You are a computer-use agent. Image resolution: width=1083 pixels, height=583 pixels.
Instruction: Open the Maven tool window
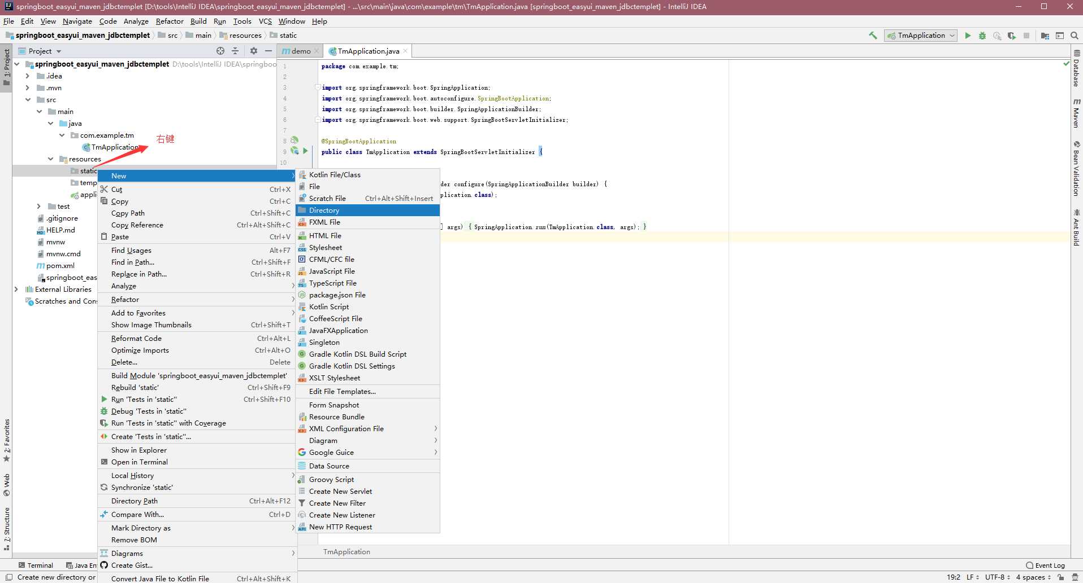(1077, 113)
